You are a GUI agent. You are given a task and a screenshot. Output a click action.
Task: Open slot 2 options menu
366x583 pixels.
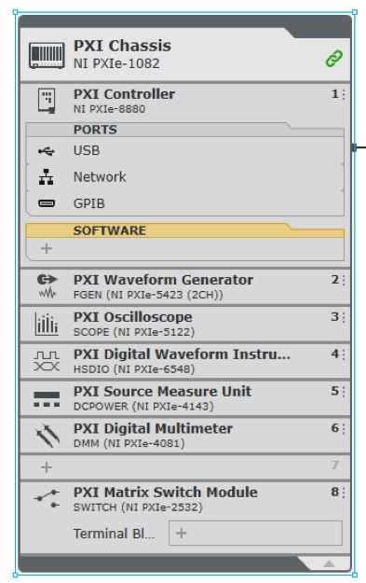point(344,280)
